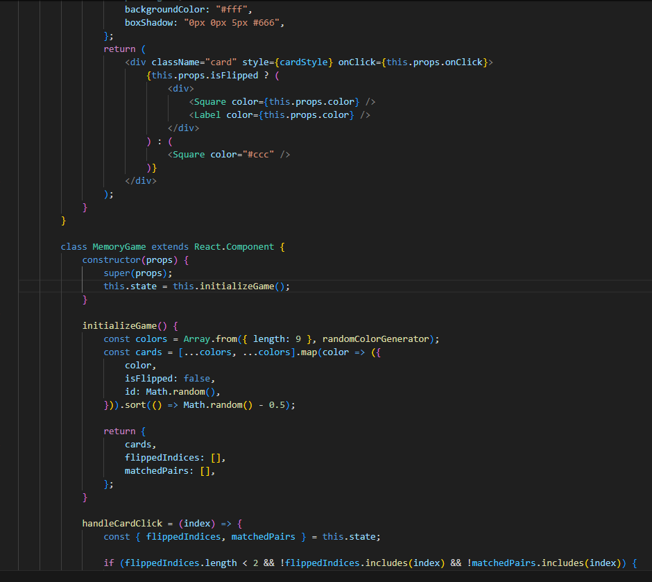Click the '.sort(() => Math.random() - 0.5);' line
This screenshot has width=652, height=582.
tap(200, 405)
